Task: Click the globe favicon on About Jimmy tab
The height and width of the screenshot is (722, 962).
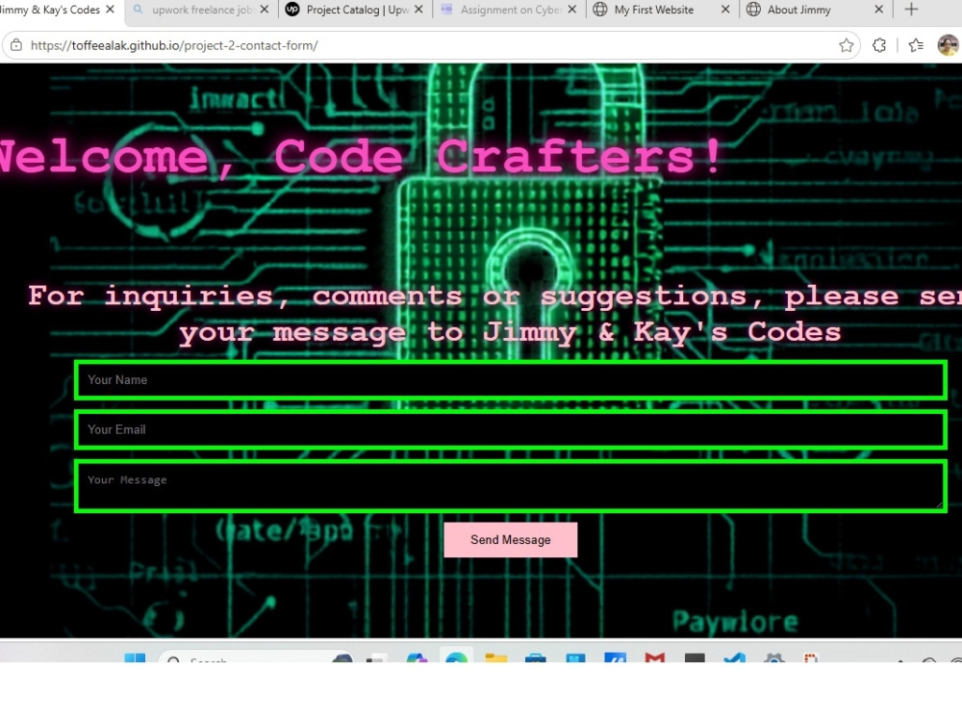Action: (x=753, y=10)
